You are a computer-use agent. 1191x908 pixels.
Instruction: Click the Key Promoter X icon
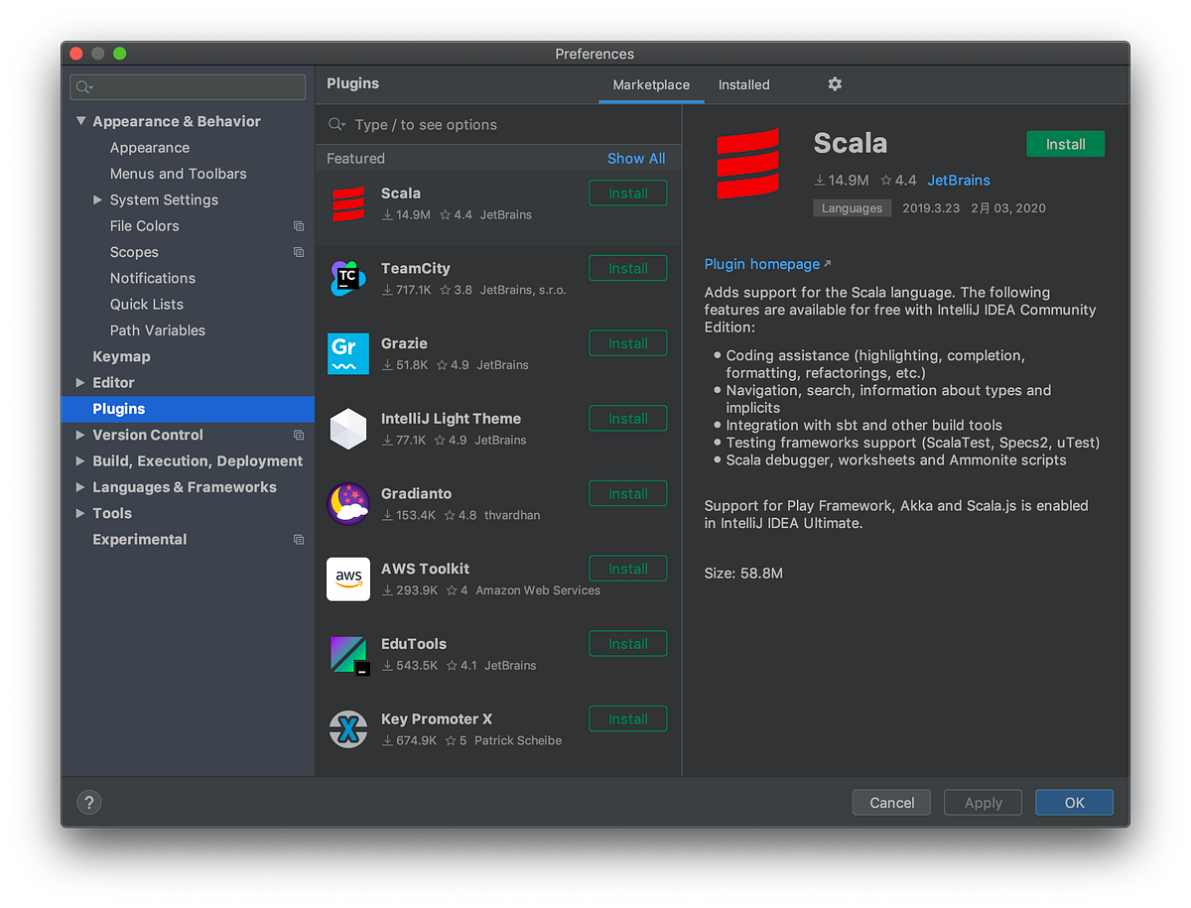click(x=348, y=729)
